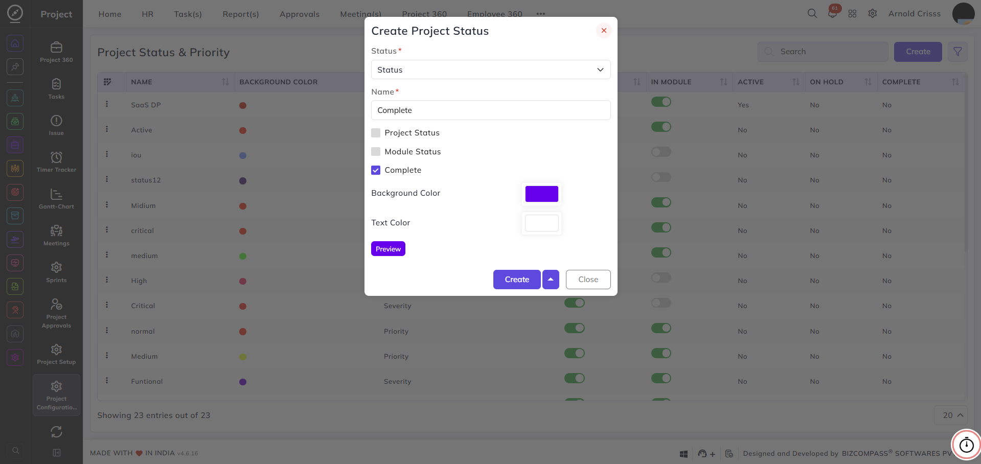Open the Status dropdown in dialog
The height and width of the screenshot is (464, 981).
[x=491, y=69]
